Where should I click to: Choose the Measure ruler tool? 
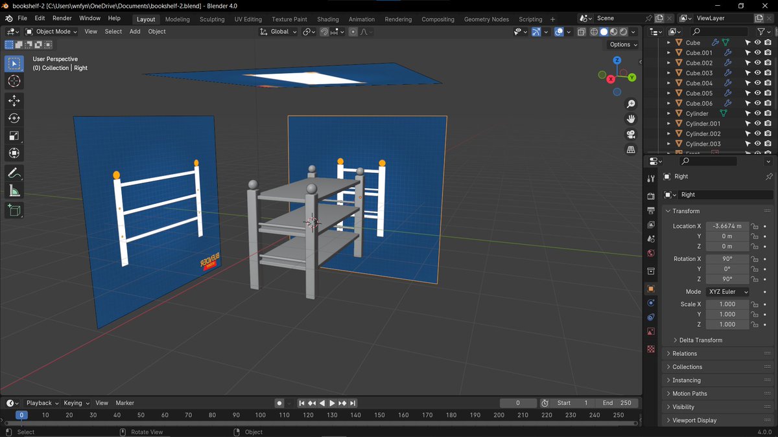[14, 191]
